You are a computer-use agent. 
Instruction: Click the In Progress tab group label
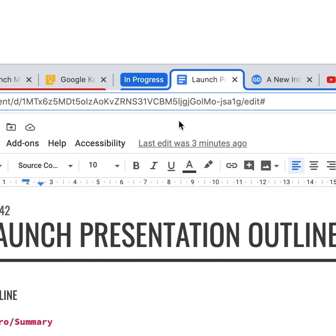coord(144,80)
